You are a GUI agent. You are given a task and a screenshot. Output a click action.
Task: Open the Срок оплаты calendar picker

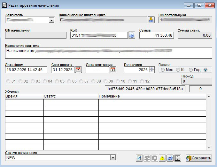[78, 69]
